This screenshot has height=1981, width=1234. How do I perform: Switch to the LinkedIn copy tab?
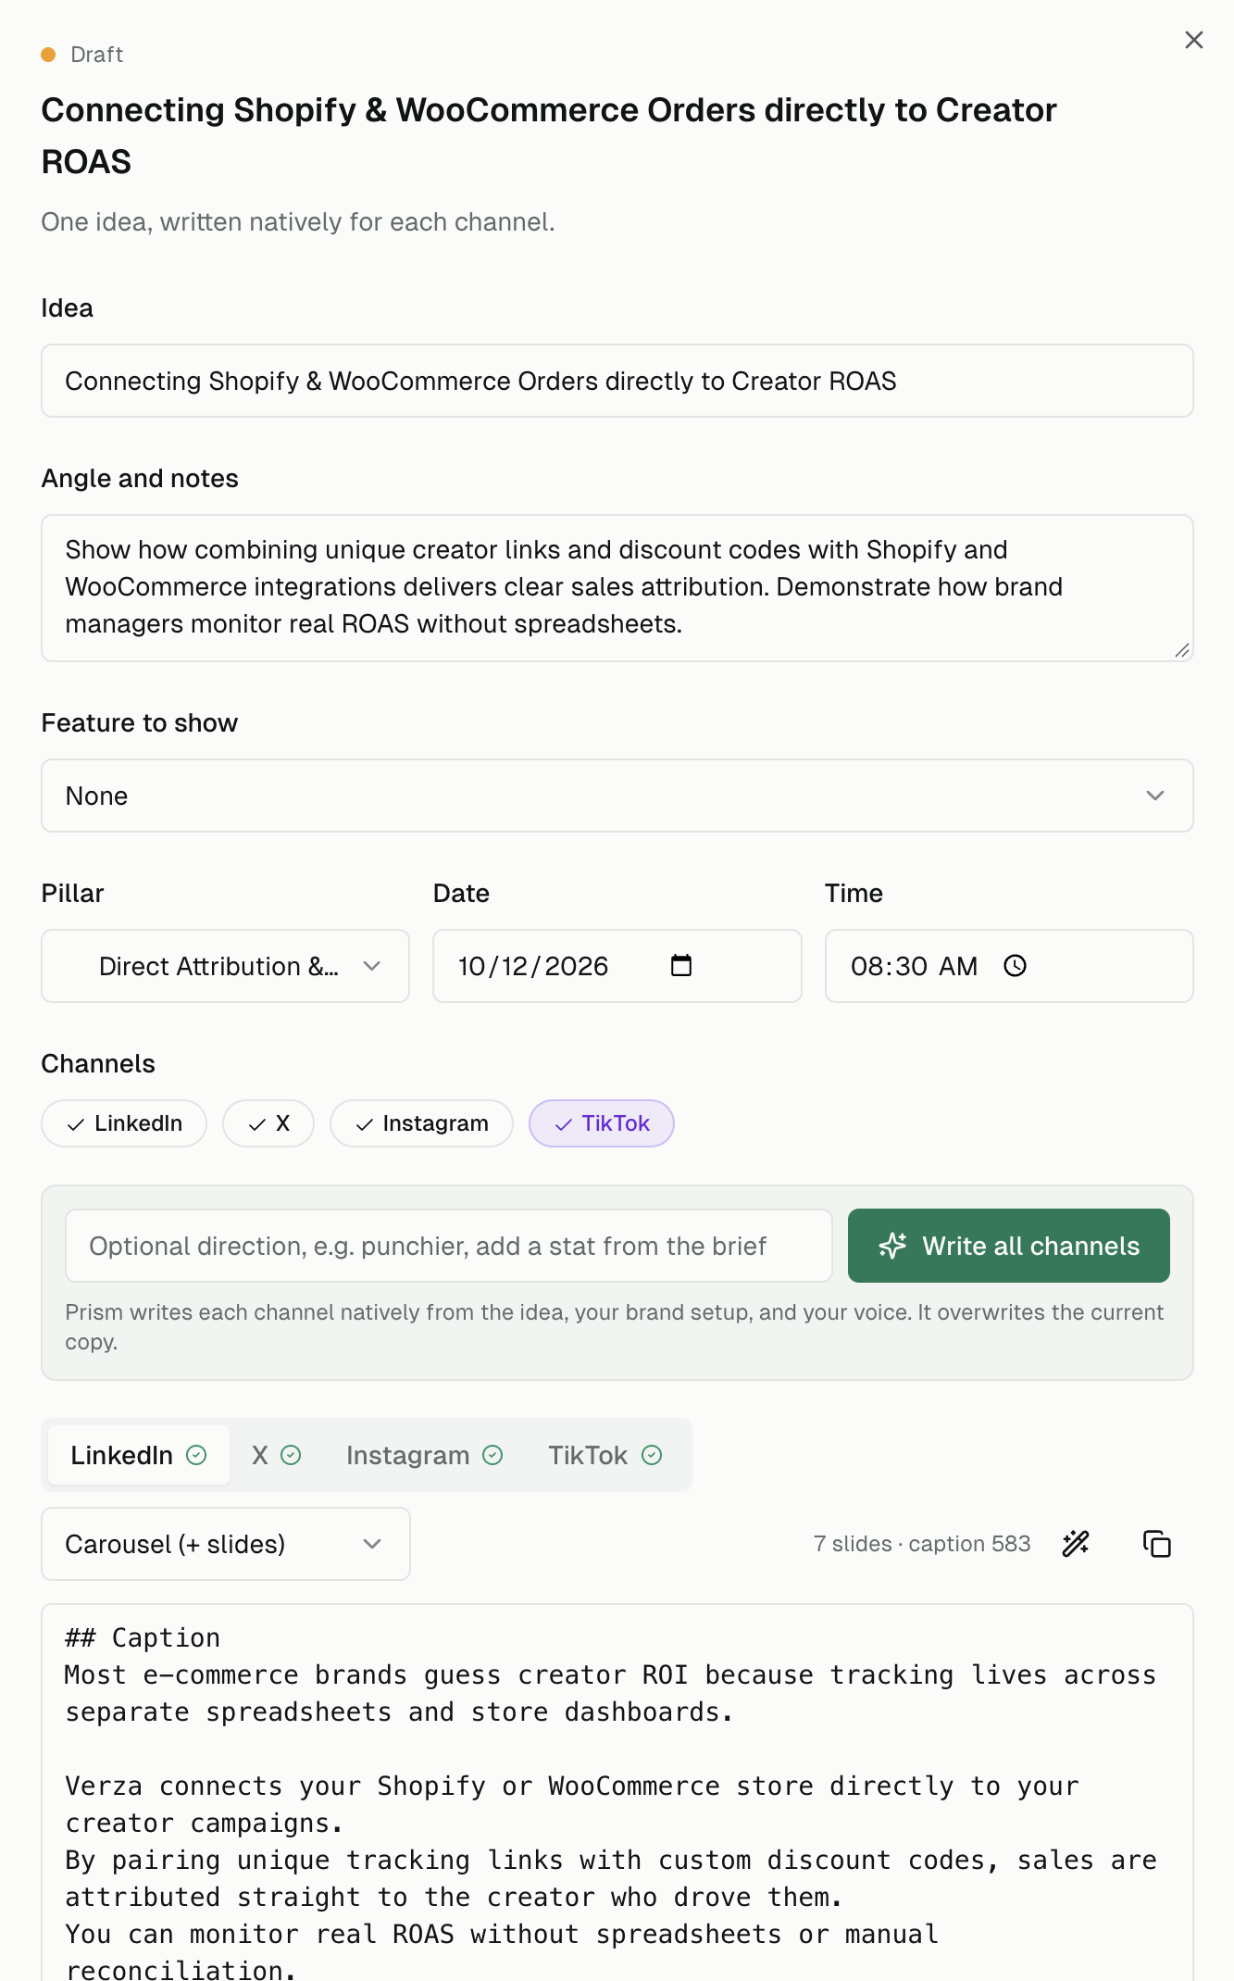coord(139,1455)
